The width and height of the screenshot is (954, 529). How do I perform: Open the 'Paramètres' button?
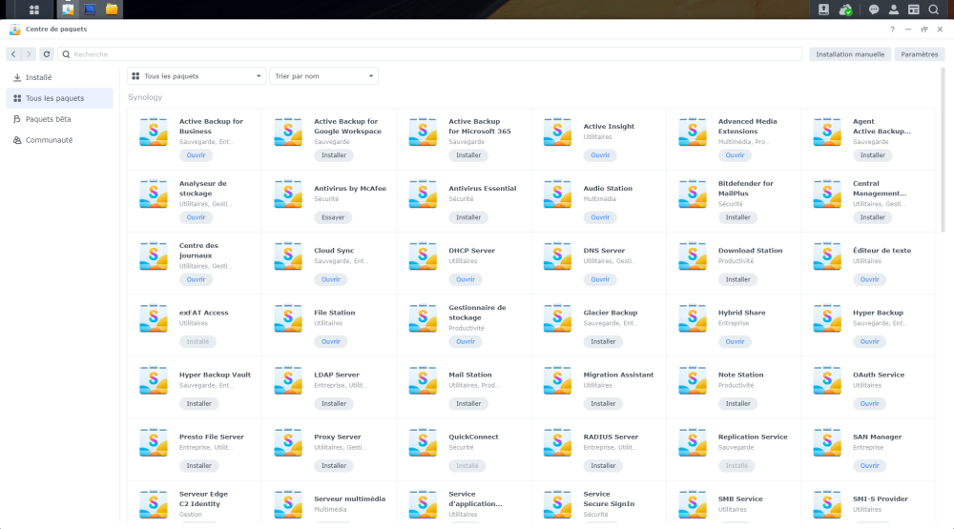click(920, 54)
